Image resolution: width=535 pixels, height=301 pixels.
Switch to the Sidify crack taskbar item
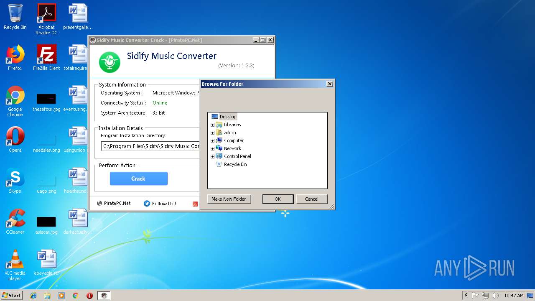tap(104, 296)
